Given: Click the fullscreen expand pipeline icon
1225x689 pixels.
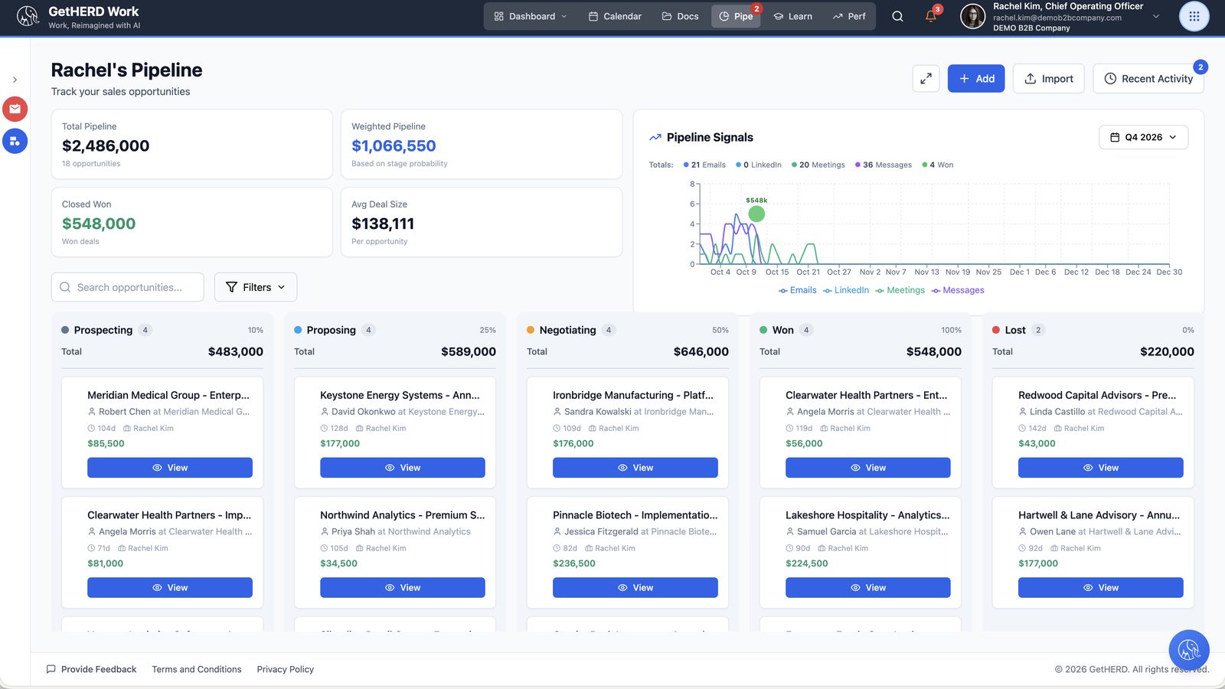Looking at the screenshot, I should click(x=926, y=78).
